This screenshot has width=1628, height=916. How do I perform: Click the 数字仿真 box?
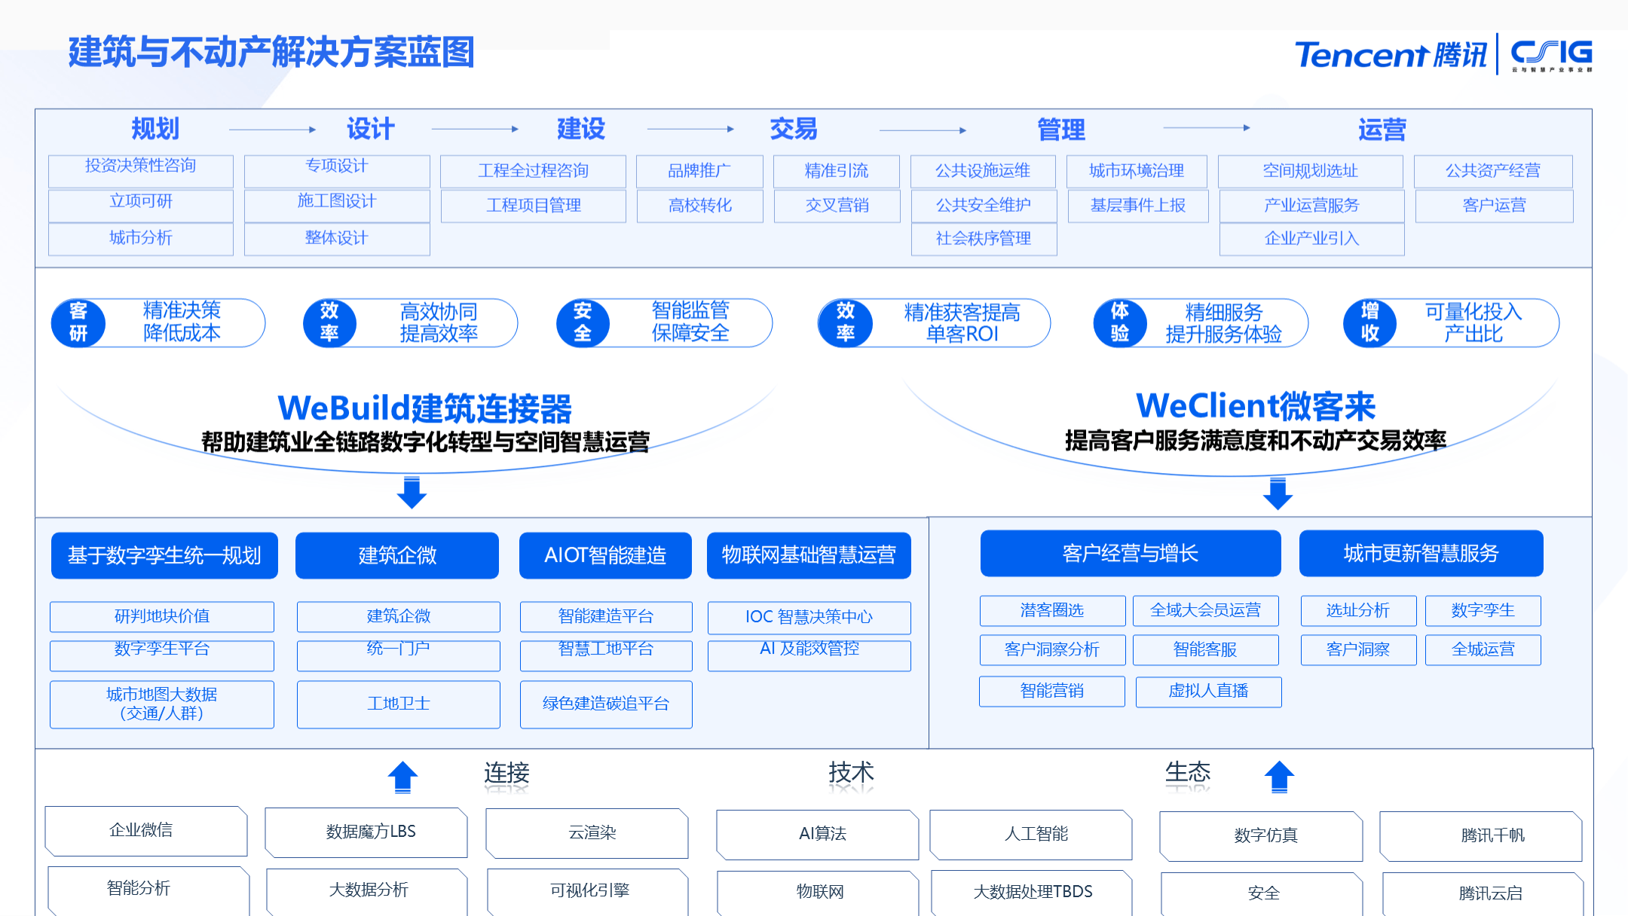[x=1261, y=836]
